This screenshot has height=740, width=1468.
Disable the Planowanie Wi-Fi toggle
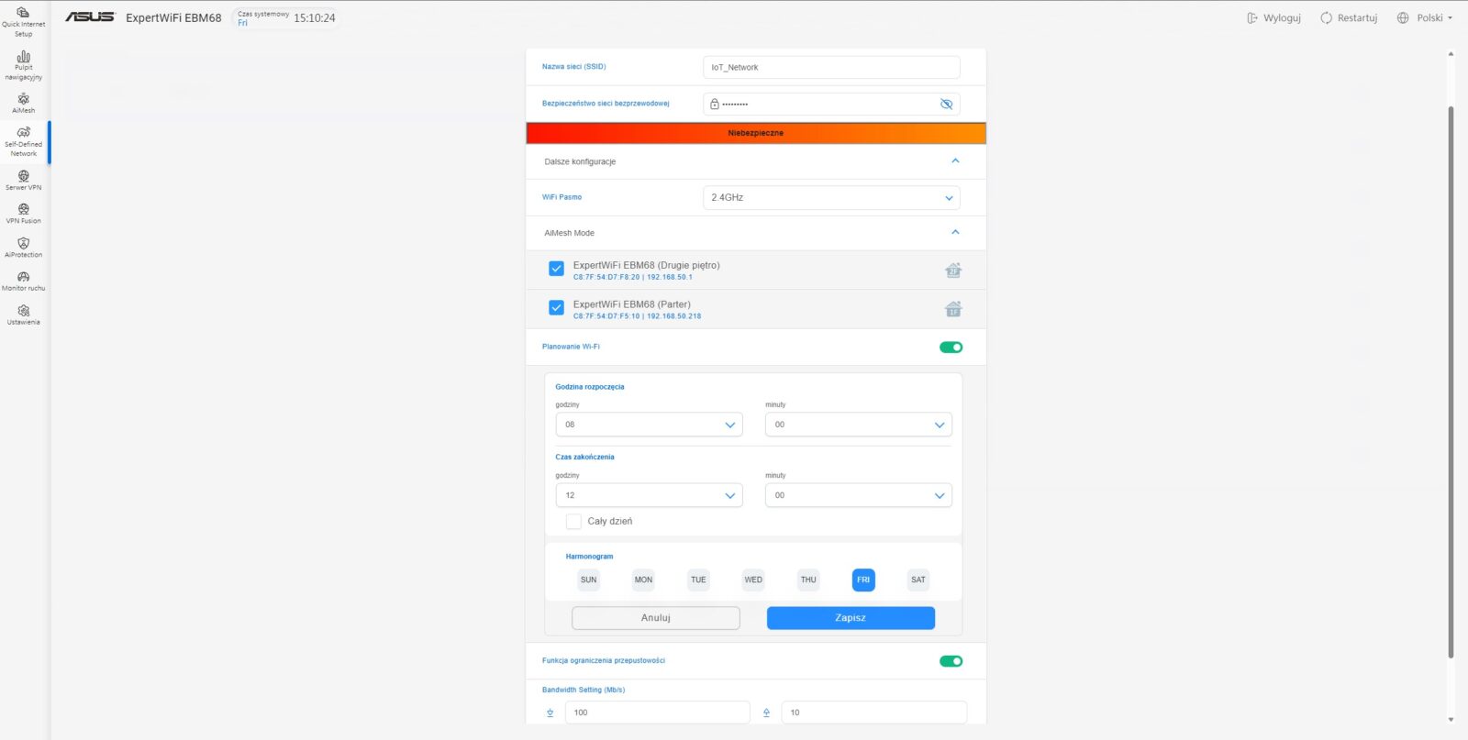tap(951, 348)
